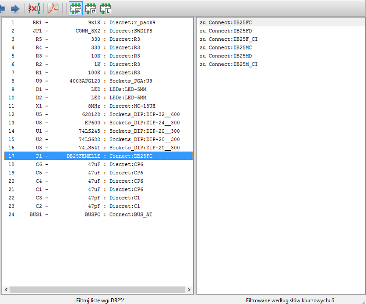This screenshot has height=304, width=366.
Task: Select component row BUS1 BUSPC
Action: pyautogui.click(x=98, y=215)
